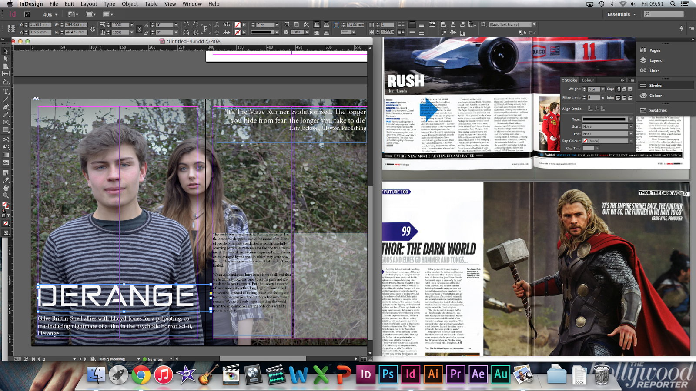The height and width of the screenshot is (391, 696).
Task: Select the Scissors tool in the Tools panel
Action: (x=6, y=139)
